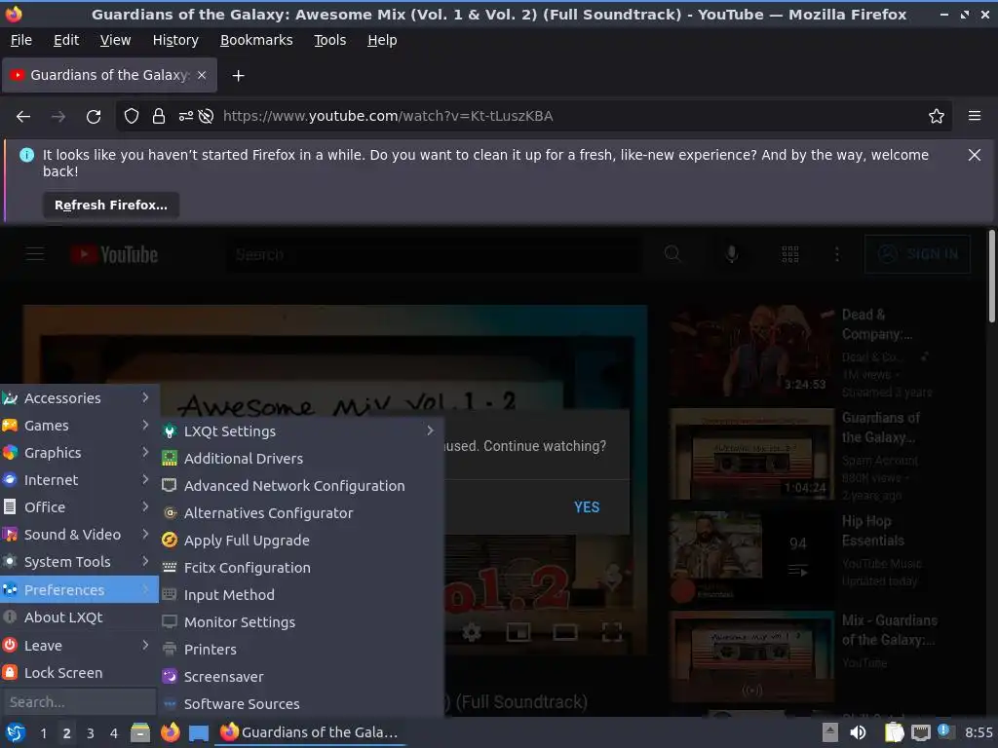Click the clipboard manager tray icon
The width and height of the screenshot is (998, 748).
pyautogui.click(x=895, y=732)
